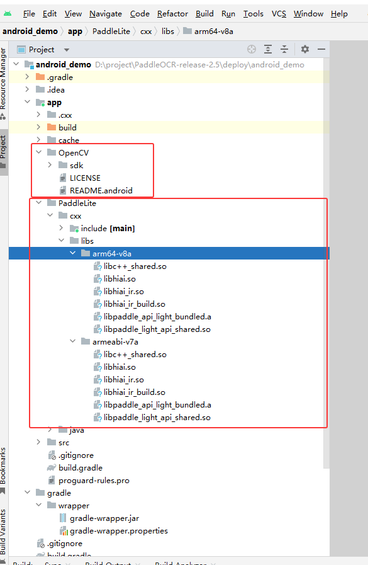Click the Expand All icon in Project toolbar

point(268,49)
